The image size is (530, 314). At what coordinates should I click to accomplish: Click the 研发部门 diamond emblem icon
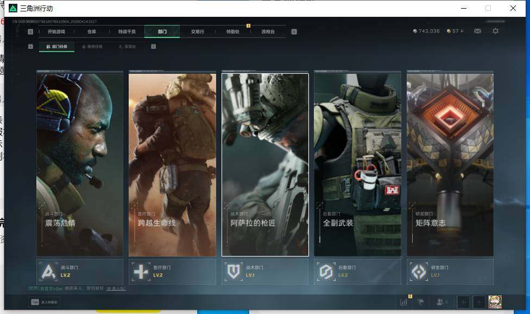pos(419,272)
